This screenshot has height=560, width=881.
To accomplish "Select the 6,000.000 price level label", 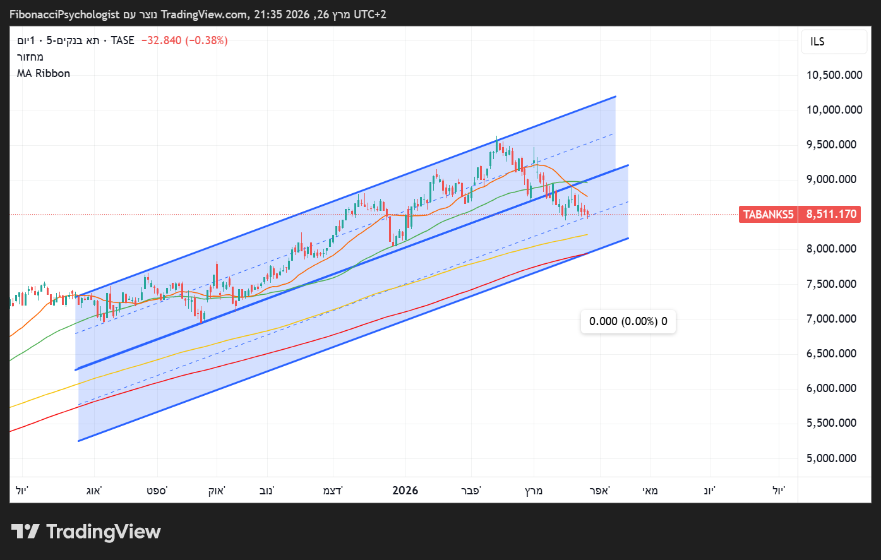I will pos(832,388).
